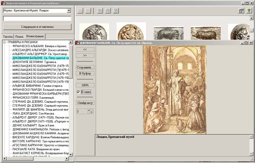The width and height of the screenshot is (255, 163).
Task: Switch to the Тексты tab
Action: click(8, 37)
